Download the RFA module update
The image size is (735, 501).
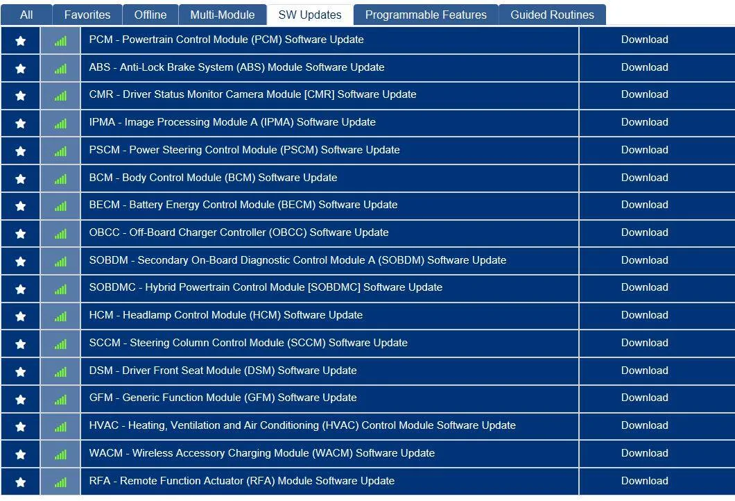point(645,480)
